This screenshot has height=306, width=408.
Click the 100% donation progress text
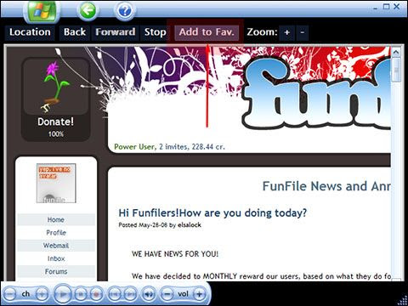(x=56, y=134)
